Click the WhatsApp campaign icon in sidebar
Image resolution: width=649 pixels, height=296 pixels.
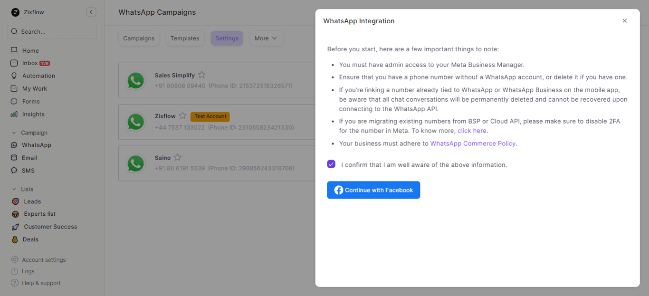[x=14, y=145]
